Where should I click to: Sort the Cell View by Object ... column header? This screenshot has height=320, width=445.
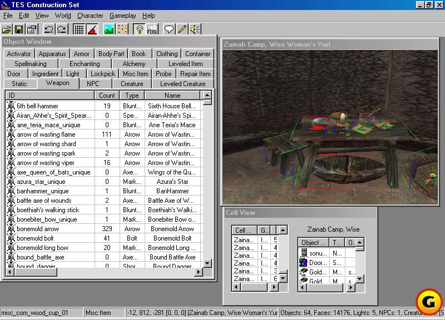(313, 243)
